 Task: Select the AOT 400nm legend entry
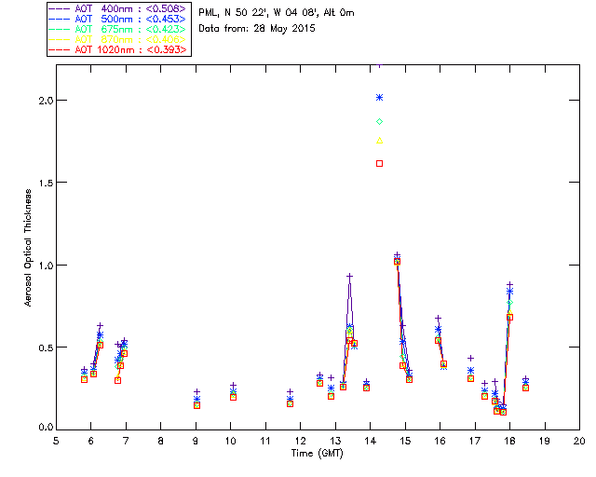point(119,7)
